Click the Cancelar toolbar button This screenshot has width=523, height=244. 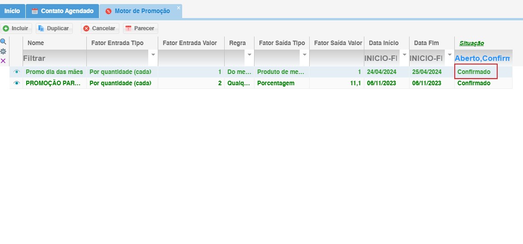(x=99, y=28)
